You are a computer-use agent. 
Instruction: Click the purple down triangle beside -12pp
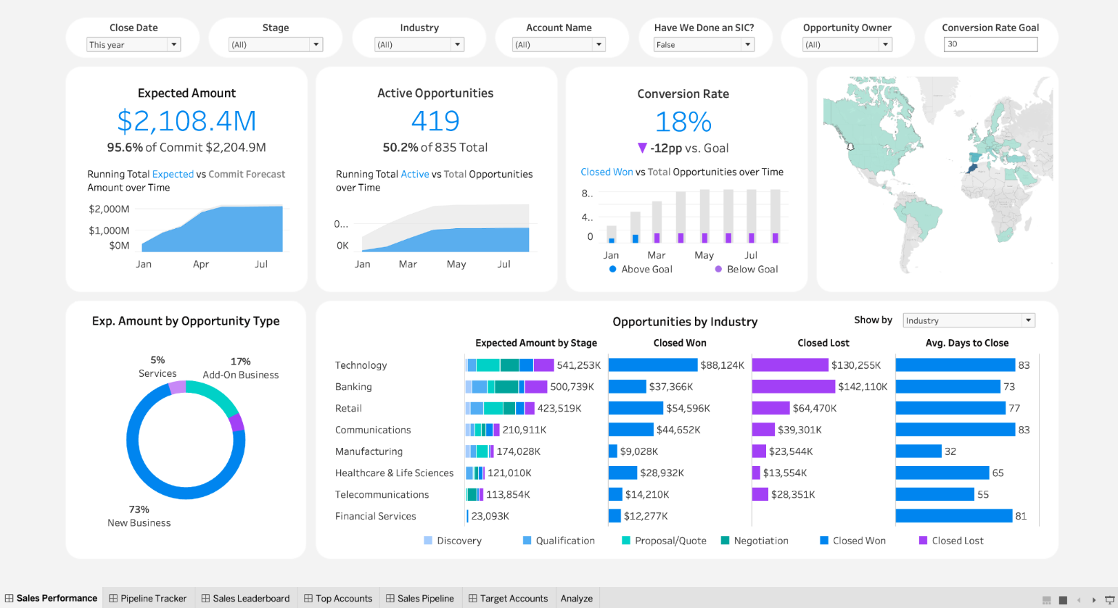coord(641,148)
